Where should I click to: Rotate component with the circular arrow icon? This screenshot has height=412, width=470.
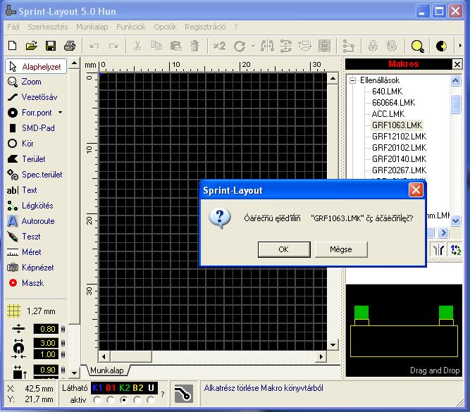[240, 46]
